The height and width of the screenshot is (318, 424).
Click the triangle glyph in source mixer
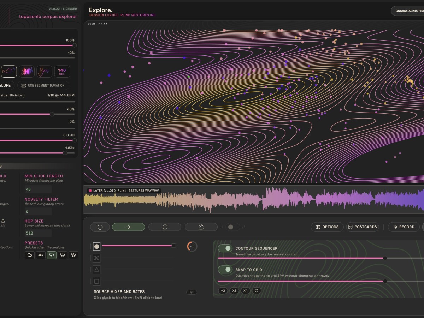96,270
